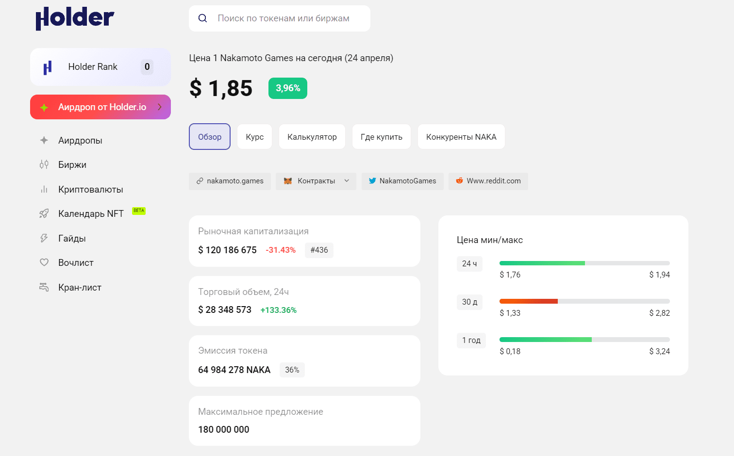Click the Календарь NFT rocket icon
Image resolution: width=734 pixels, height=456 pixels.
[x=44, y=213]
